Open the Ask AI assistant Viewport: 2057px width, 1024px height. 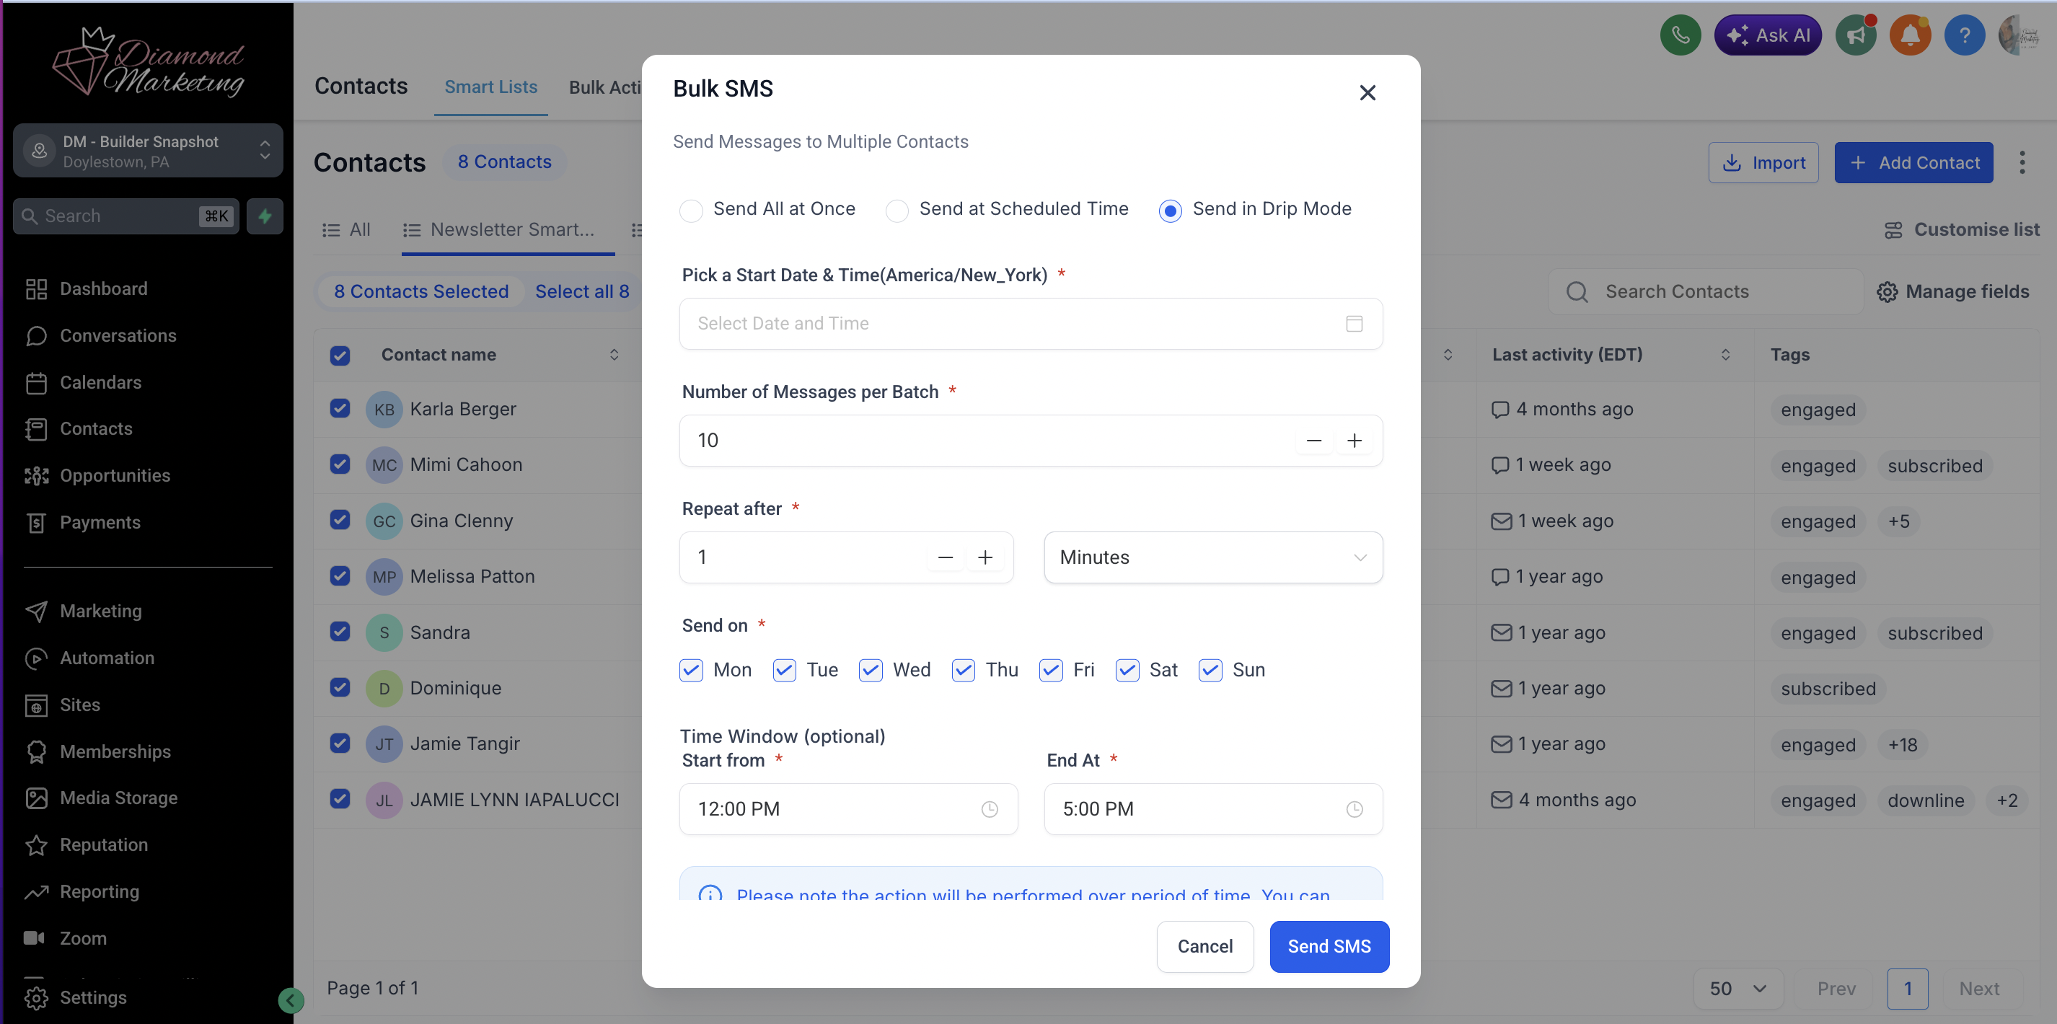(x=1768, y=35)
